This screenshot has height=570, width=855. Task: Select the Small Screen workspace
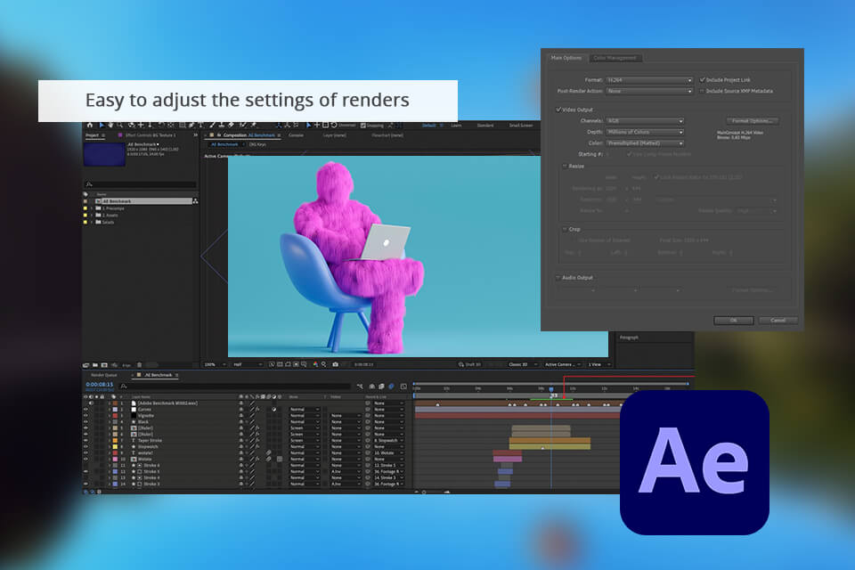pos(521,126)
